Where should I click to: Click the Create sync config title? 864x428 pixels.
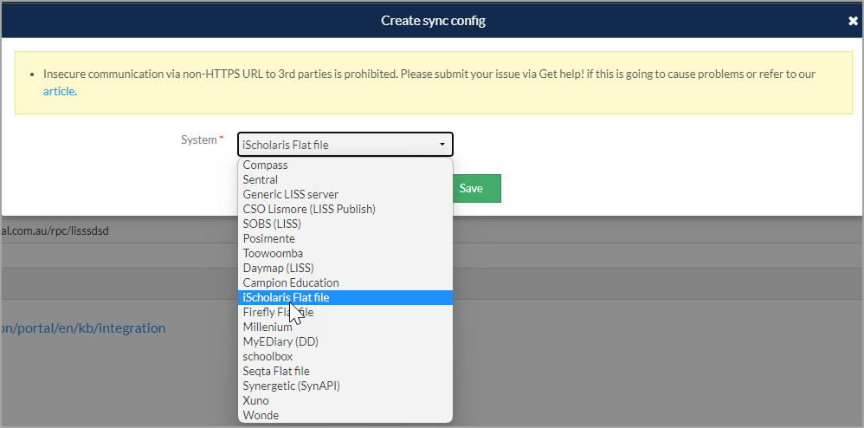(x=433, y=21)
